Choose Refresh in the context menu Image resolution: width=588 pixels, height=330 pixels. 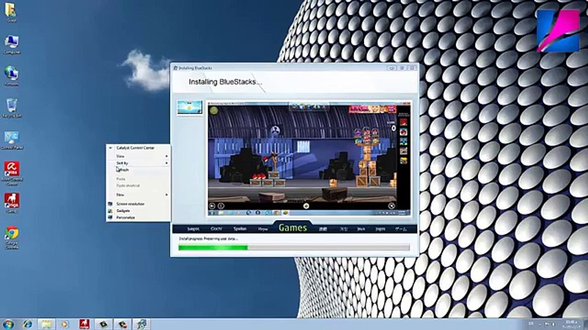(x=138, y=170)
